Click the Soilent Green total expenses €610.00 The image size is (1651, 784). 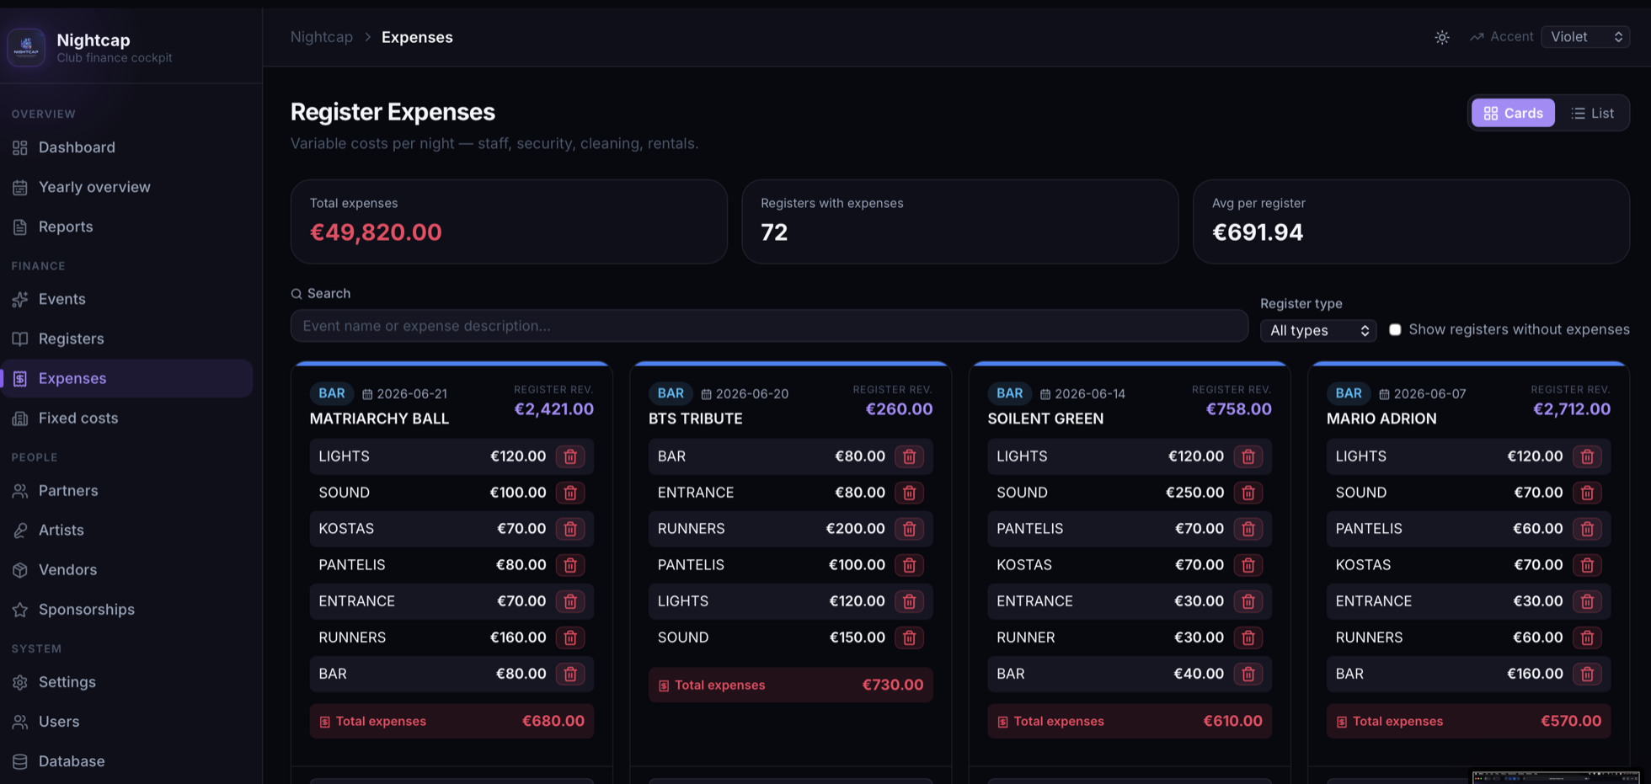(x=1232, y=722)
